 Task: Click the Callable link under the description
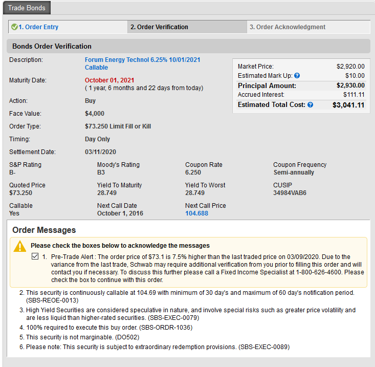pyautogui.click(x=96, y=68)
